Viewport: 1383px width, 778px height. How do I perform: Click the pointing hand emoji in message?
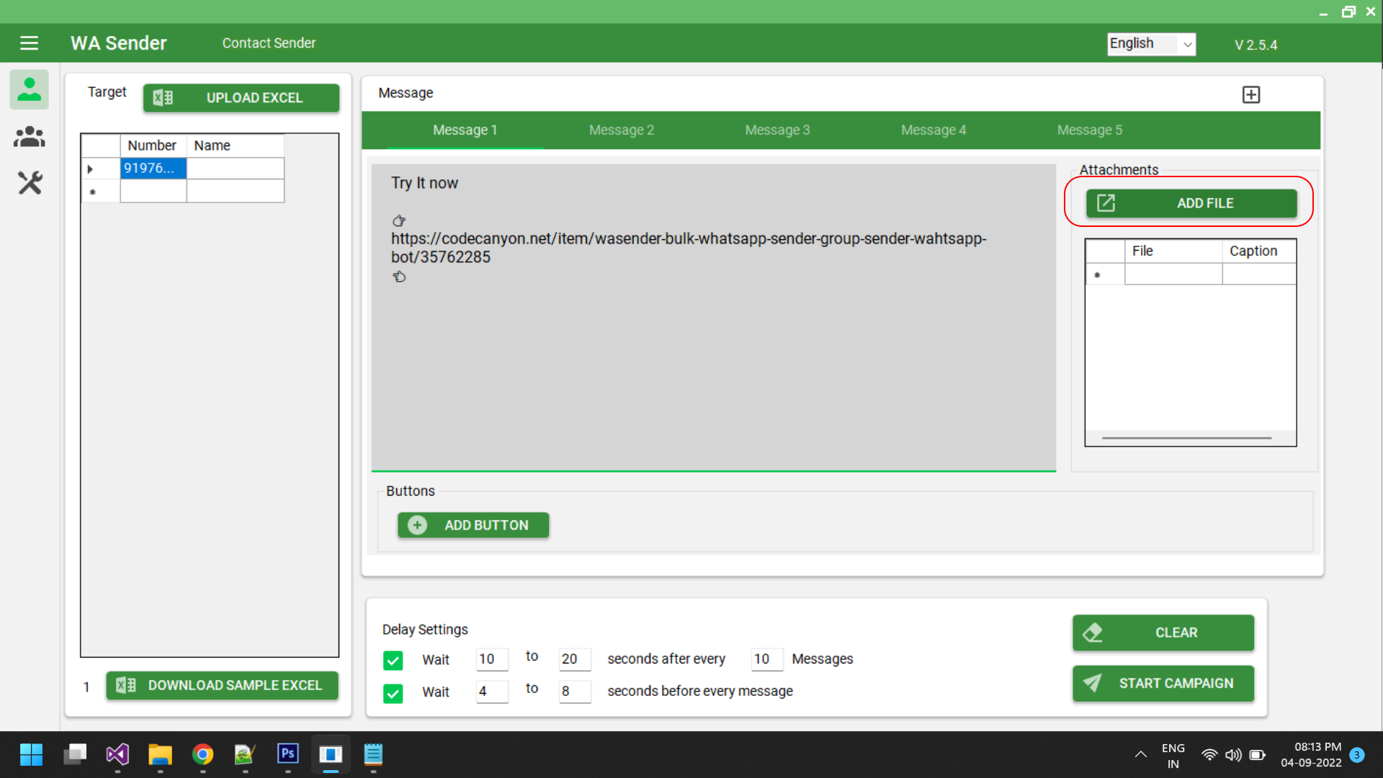click(x=398, y=221)
